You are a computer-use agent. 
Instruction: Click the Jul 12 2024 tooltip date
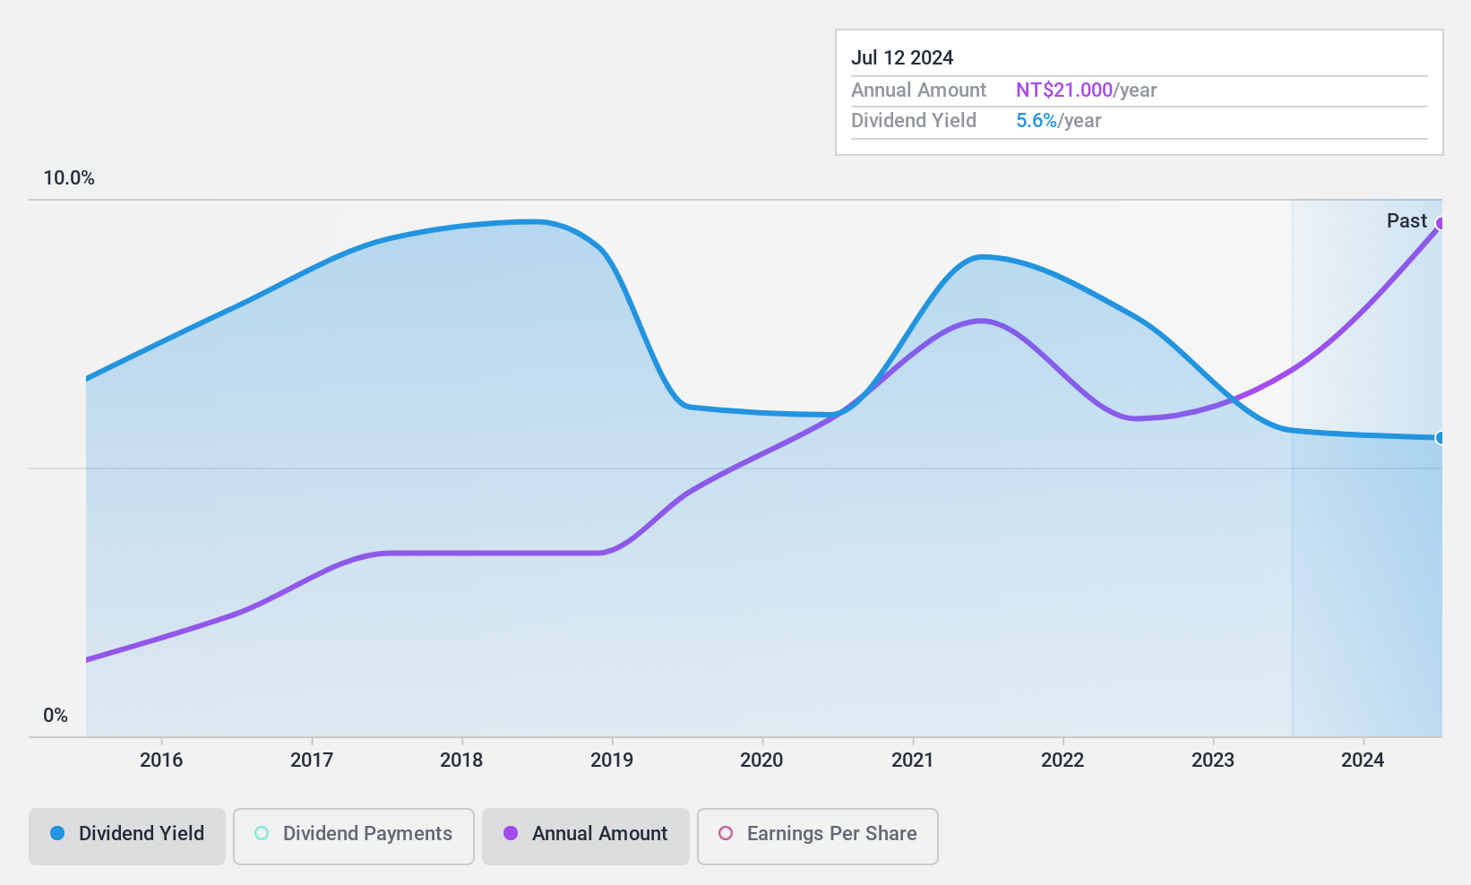[x=902, y=58]
